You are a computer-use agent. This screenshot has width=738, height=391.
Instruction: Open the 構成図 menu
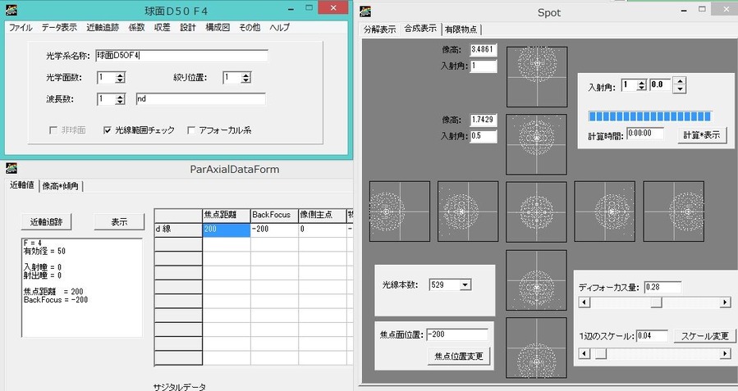click(x=218, y=28)
